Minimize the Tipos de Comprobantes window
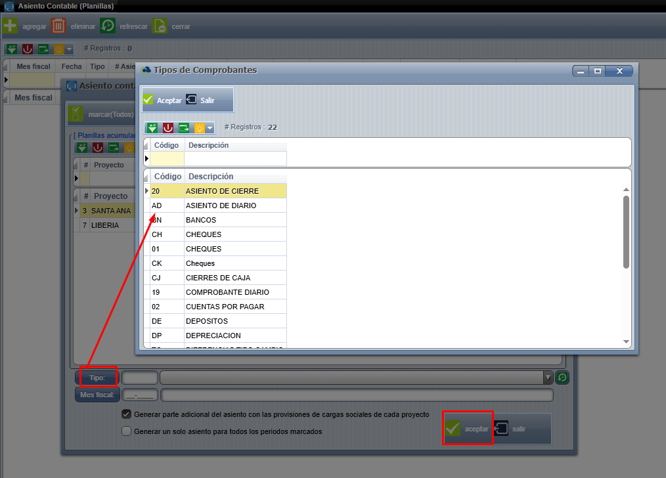 click(x=581, y=71)
